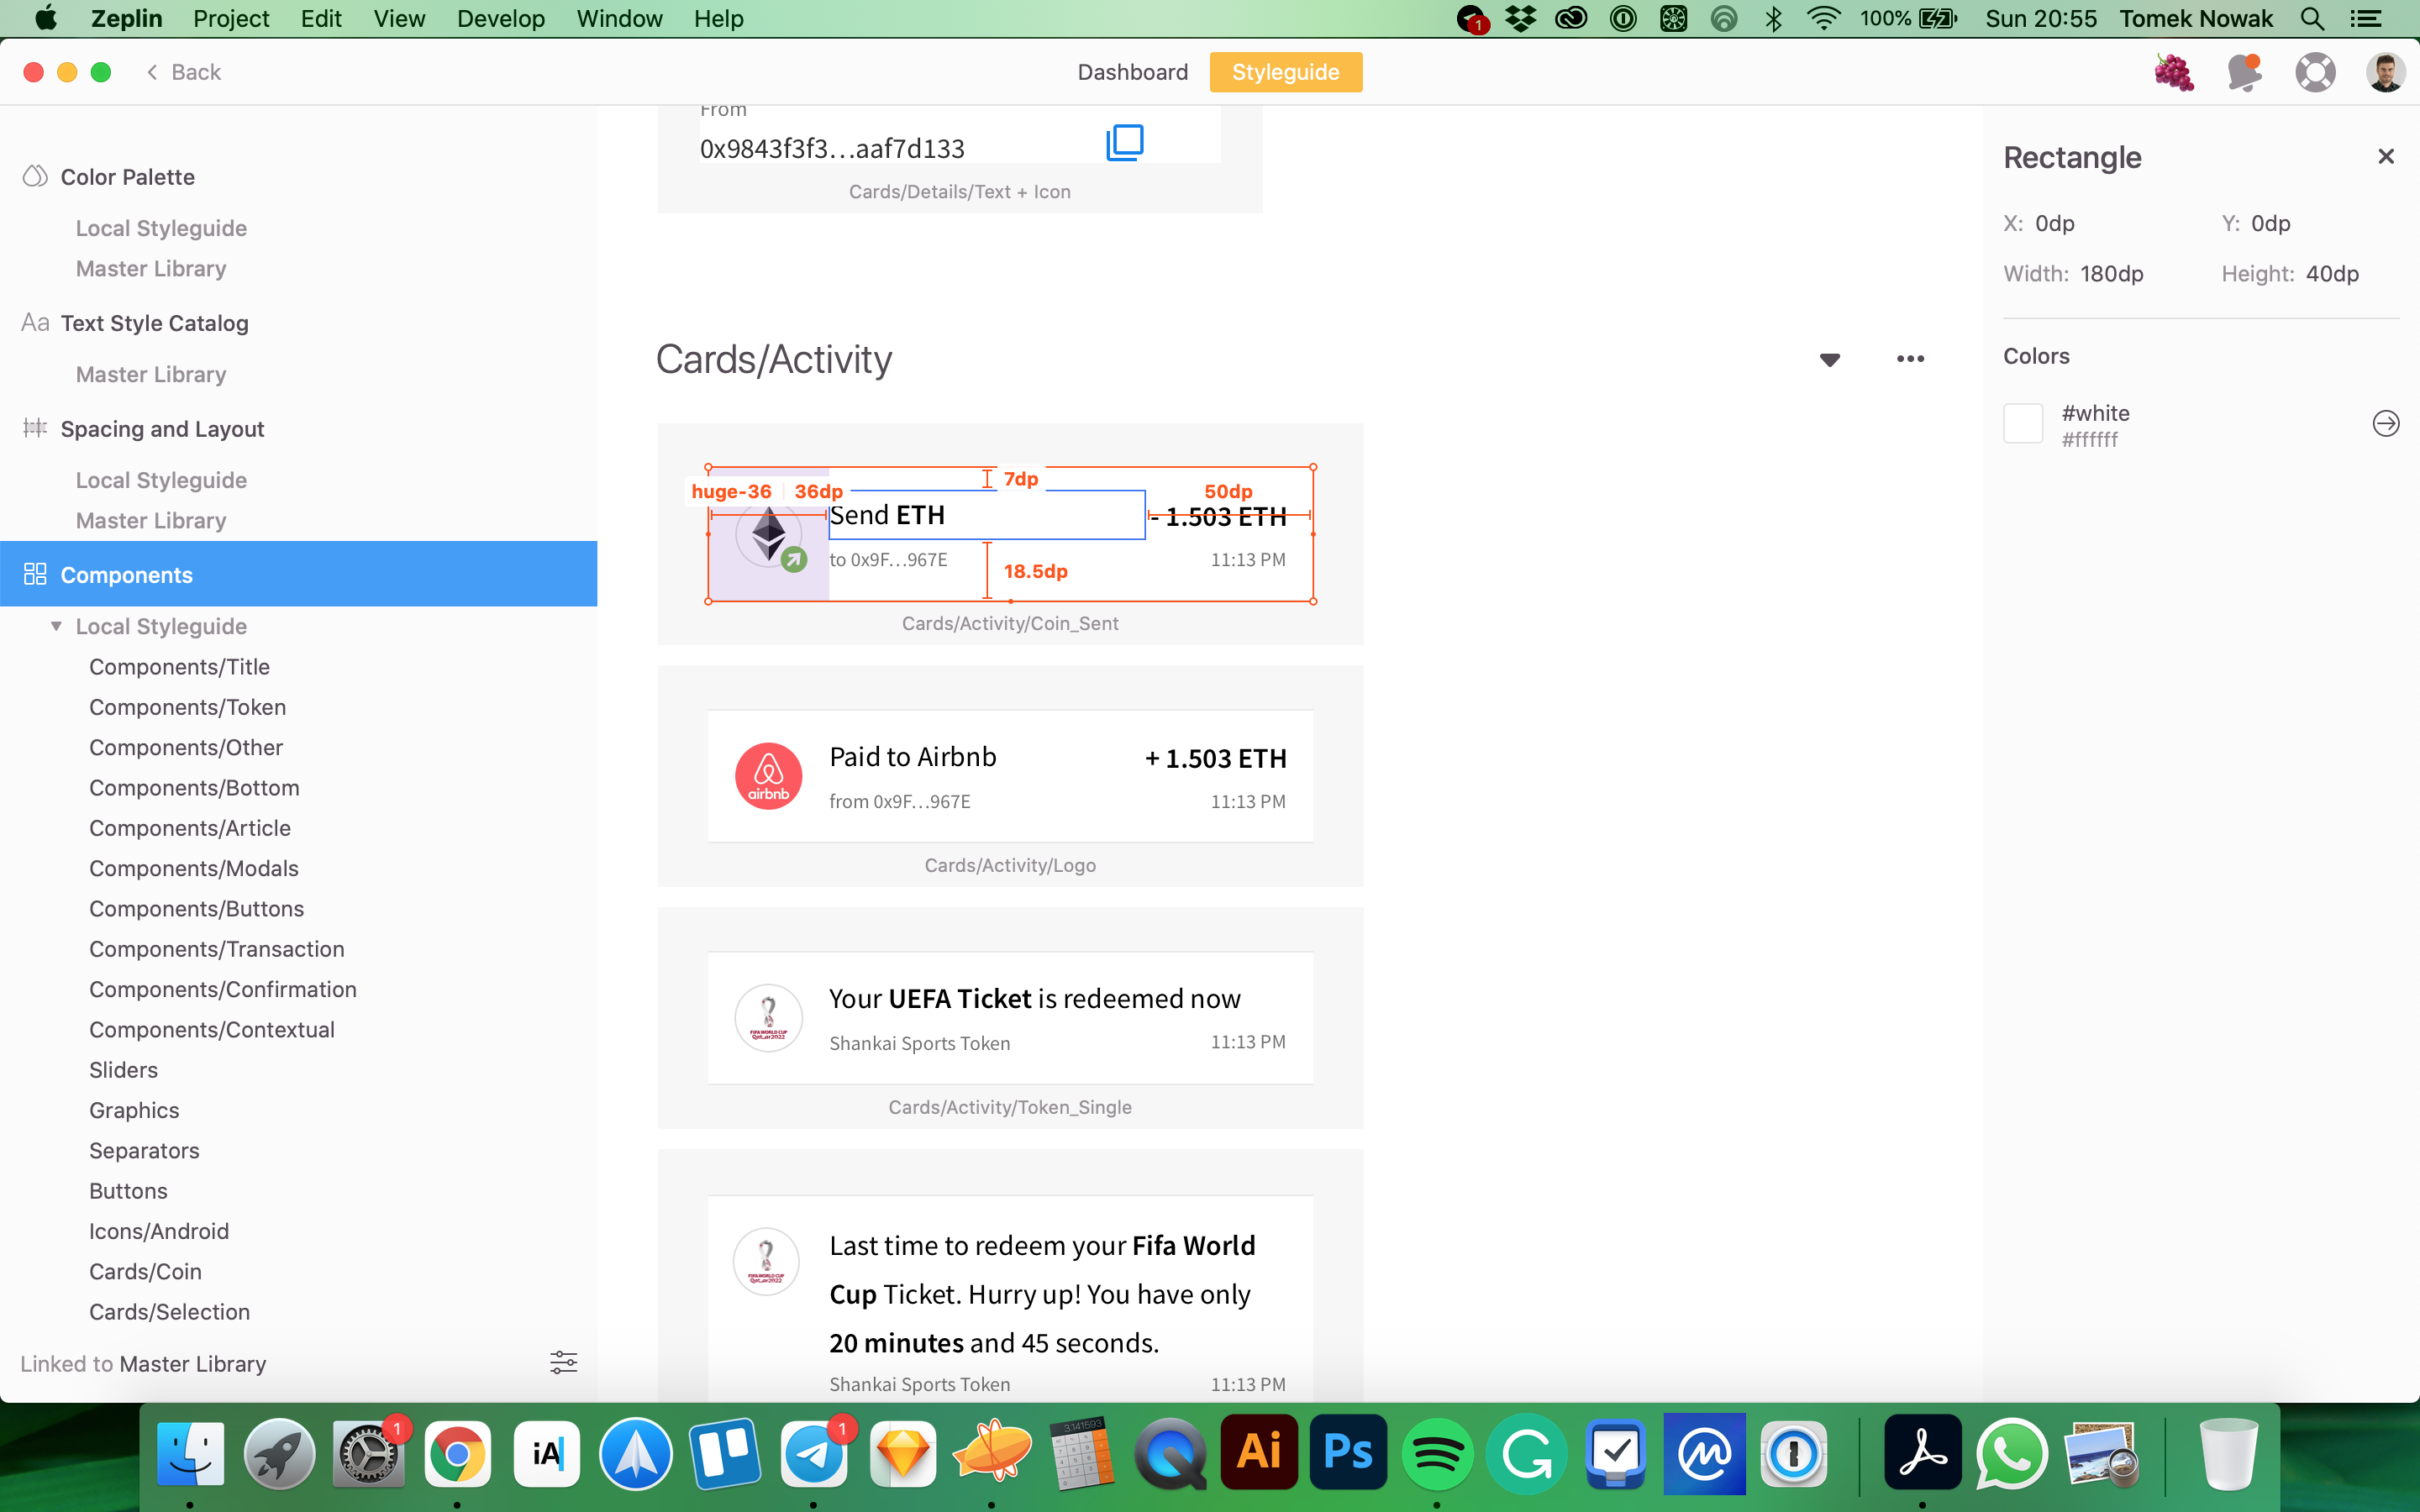This screenshot has height=1512, width=2420.
Task: Click the Linked to Master Library link
Action: point(143,1363)
